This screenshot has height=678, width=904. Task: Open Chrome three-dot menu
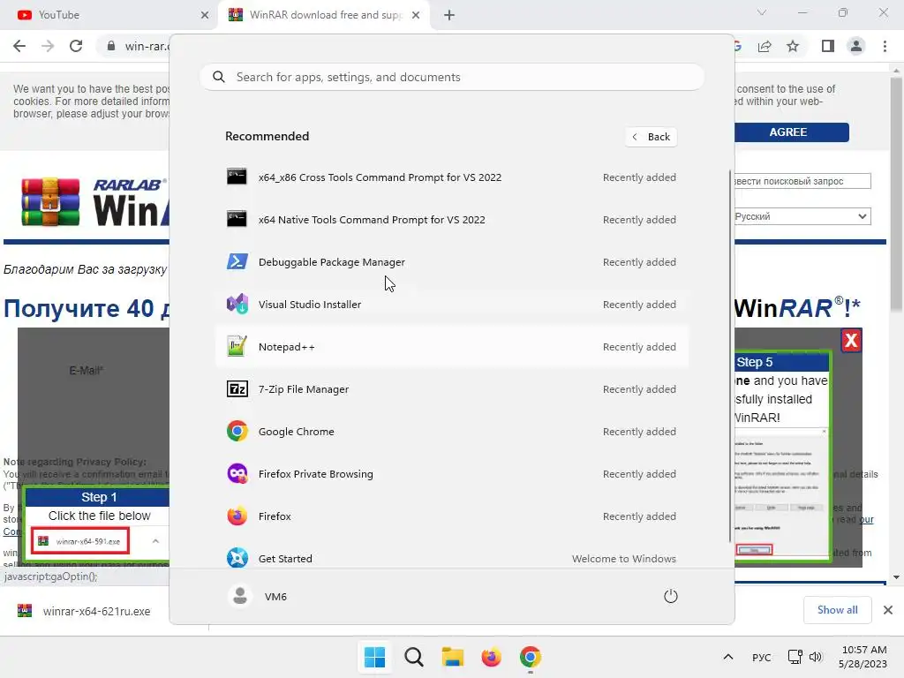tap(885, 46)
